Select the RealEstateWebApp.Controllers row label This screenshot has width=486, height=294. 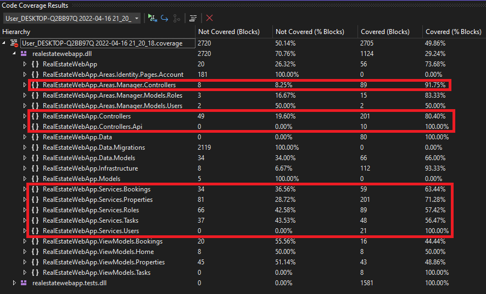click(x=87, y=116)
